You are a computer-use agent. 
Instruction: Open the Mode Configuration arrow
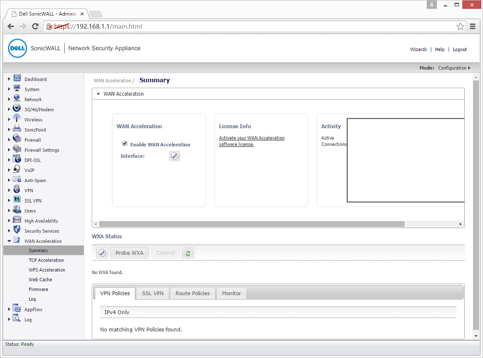click(469, 68)
